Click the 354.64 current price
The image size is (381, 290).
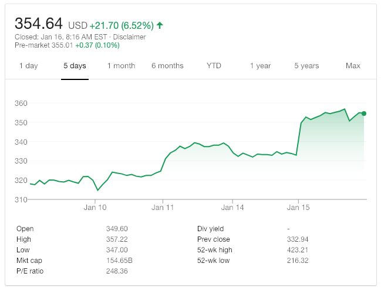point(39,24)
